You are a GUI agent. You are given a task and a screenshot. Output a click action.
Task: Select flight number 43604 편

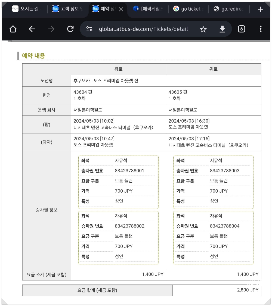click(83, 92)
